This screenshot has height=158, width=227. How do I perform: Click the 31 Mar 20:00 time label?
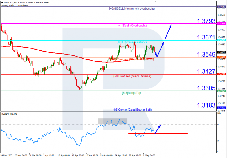[x=35, y=155]
